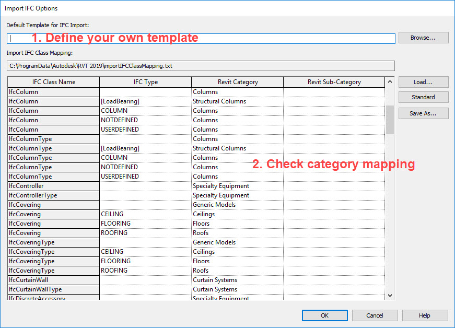This screenshot has width=455, height=328.
Task: Select the IfcCurtainWallType class name cell
Action: [x=53, y=289]
